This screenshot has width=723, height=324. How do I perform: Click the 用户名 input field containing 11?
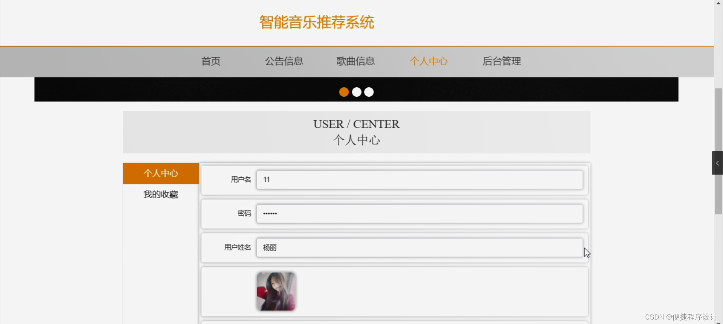pos(420,179)
